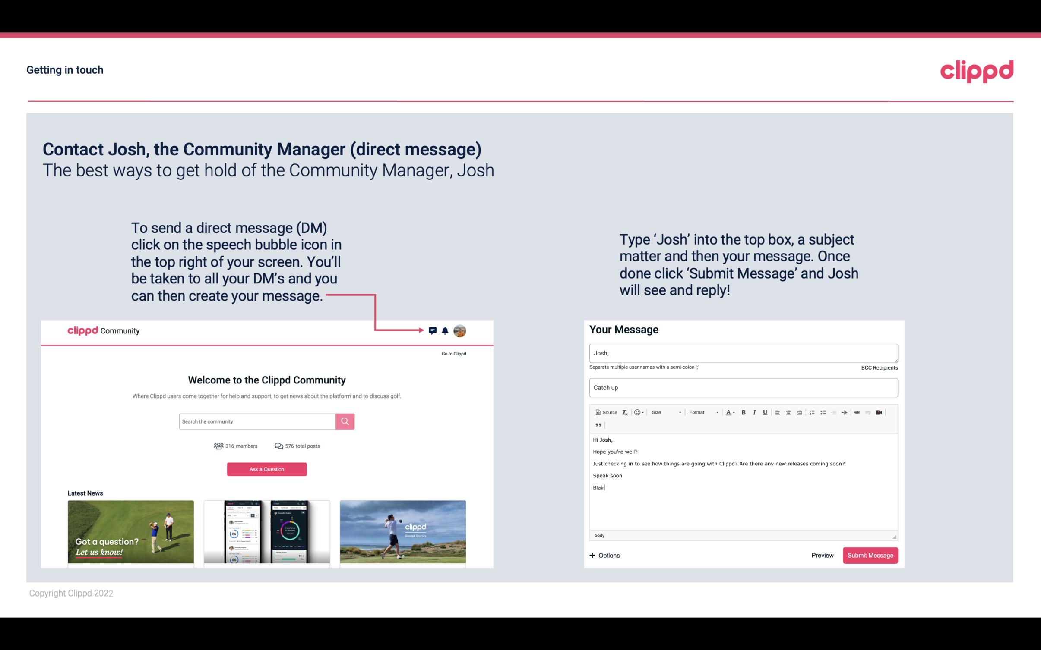Click the Ask a Question button
Viewport: 1041px width, 650px height.
[x=267, y=468]
